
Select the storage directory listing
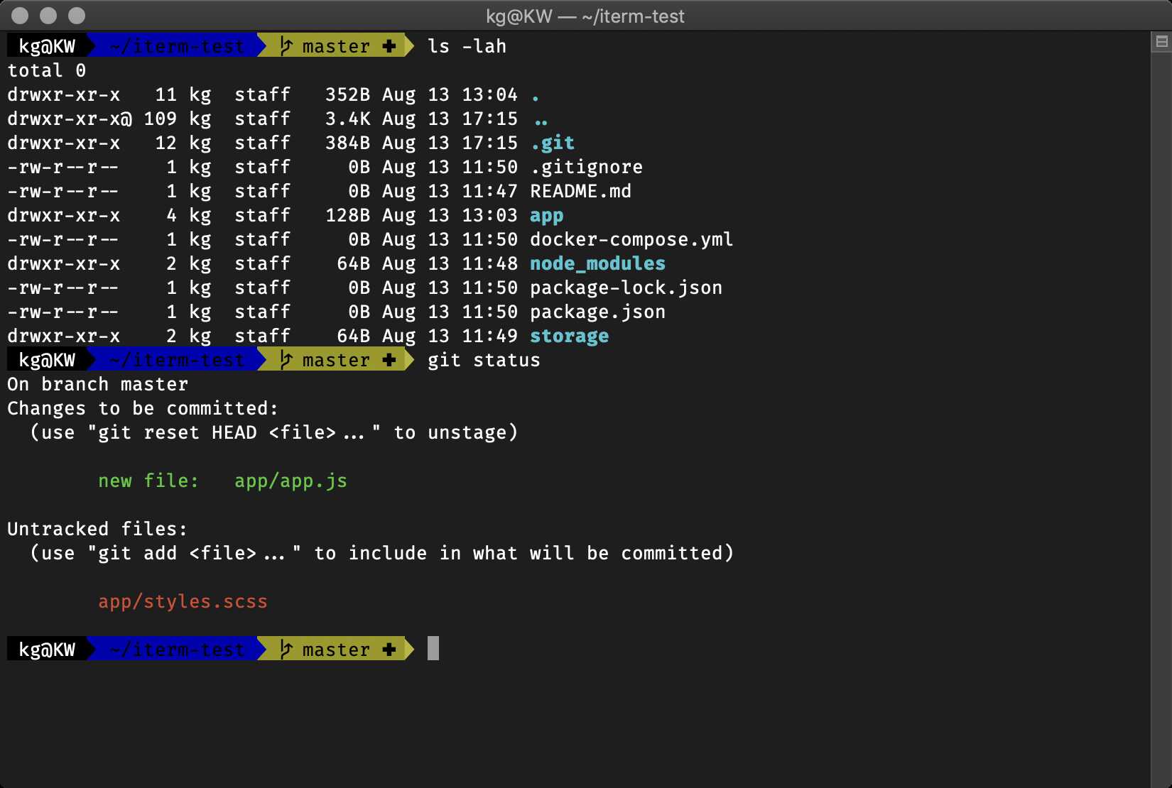(569, 336)
